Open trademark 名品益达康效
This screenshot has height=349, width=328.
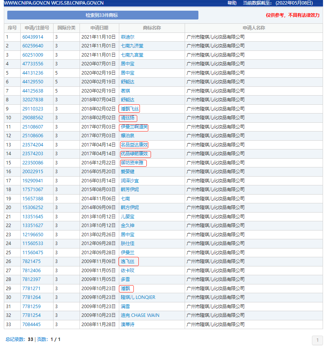click(x=134, y=145)
